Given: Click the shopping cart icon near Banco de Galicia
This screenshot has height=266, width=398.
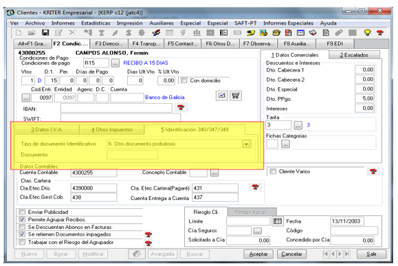Looking at the screenshot, I should point(236,96).
